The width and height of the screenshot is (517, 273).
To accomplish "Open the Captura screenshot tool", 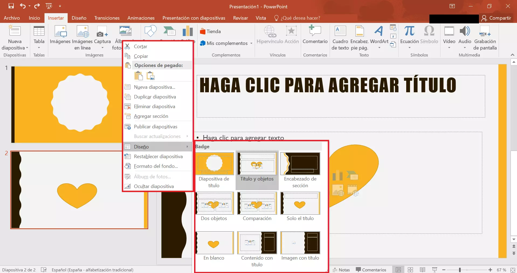I will (x=102, y=38).
